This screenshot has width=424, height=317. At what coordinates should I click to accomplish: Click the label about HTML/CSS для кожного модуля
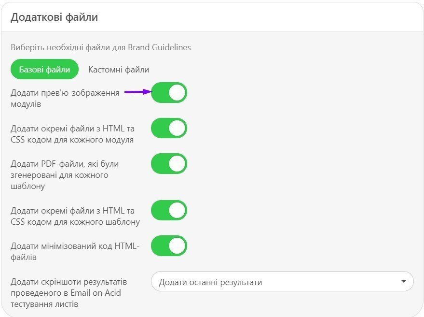pyautogui.click(x=72, y=134)
